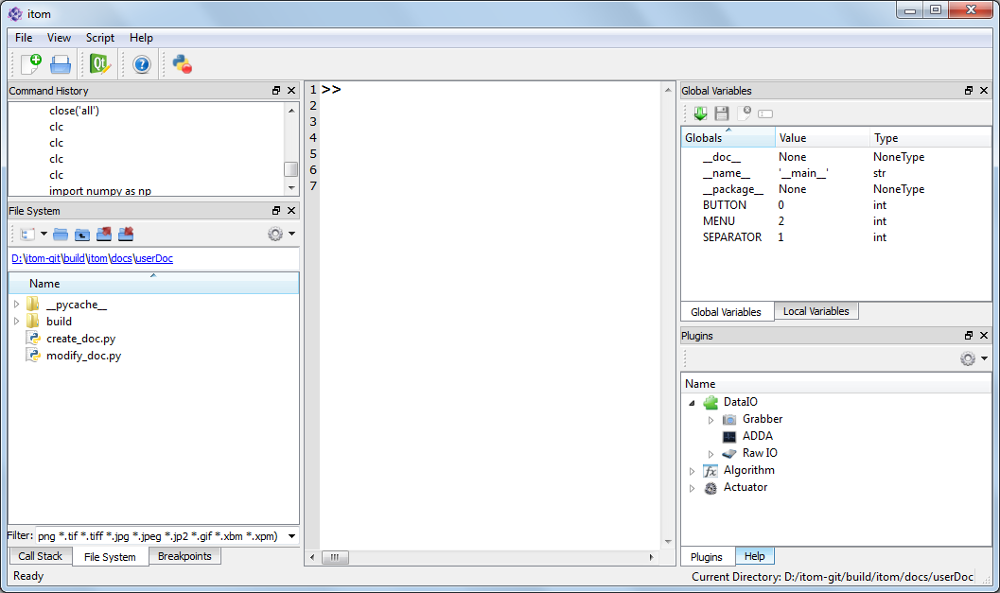
Task: Switch to the Local Variables tab
Action: (816, 311)
